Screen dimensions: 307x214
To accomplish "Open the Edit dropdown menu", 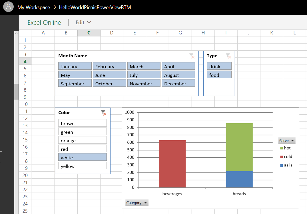I will pyautogui.click(x=83, y=22).
